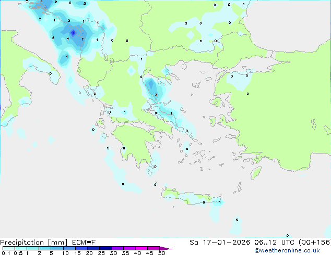Click the 20–25 mm dark blue swatch

[93, 248]
